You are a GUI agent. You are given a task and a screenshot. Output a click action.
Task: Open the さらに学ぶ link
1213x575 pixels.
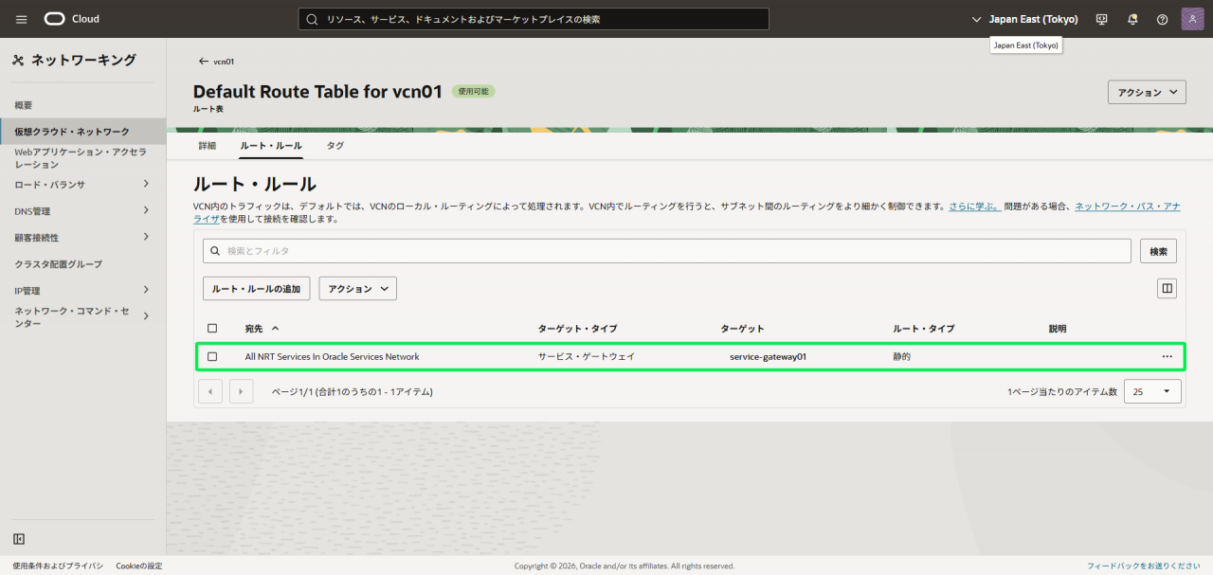coord(975,206)
